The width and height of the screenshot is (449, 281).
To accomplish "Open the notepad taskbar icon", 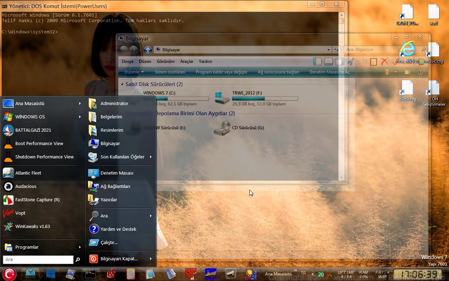I will [x=150, y=274].
